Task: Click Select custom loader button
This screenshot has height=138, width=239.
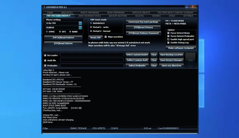Action: (137, 54)
